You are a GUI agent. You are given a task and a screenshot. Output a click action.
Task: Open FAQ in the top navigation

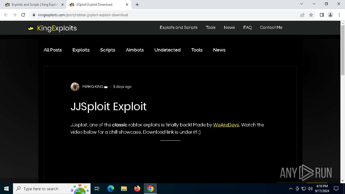[247, 27]
